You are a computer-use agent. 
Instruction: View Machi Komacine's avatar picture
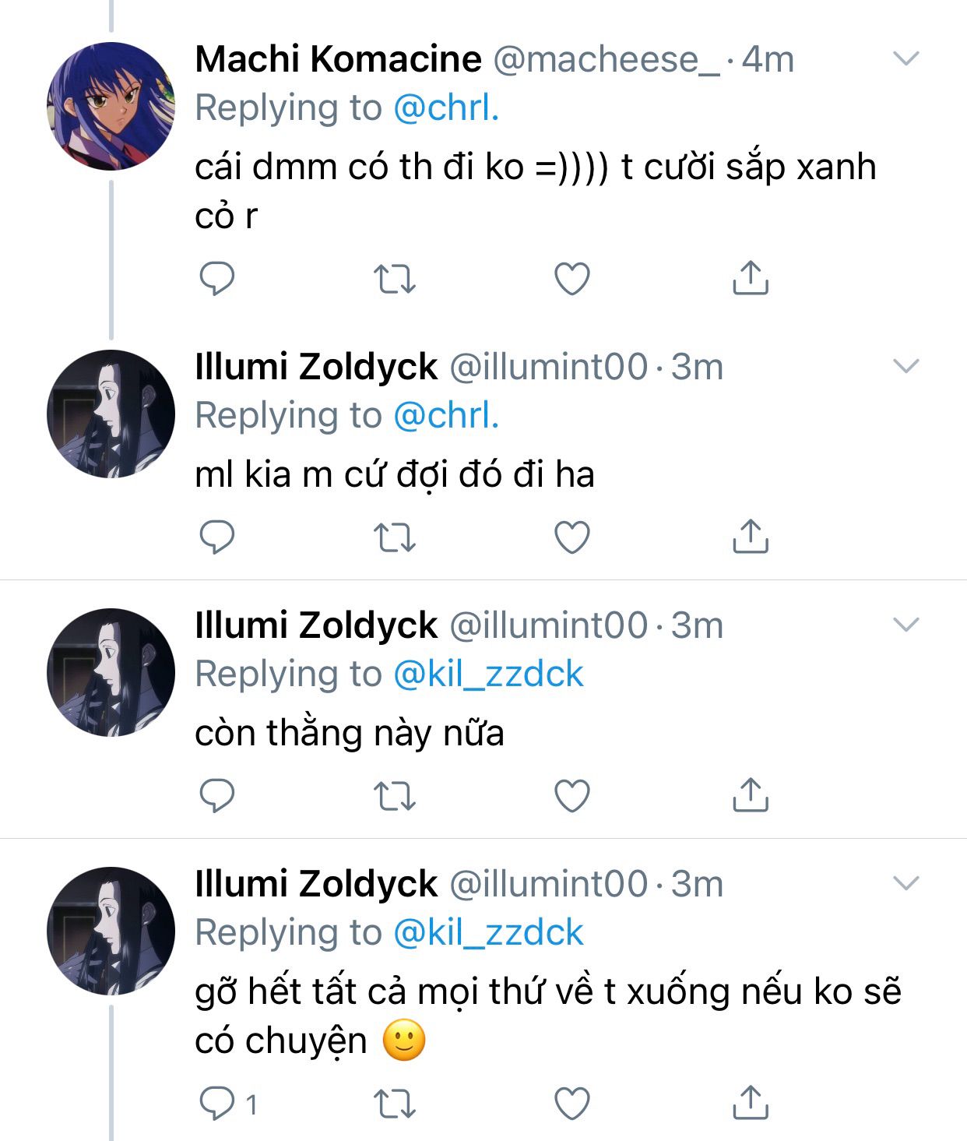click(111, 106)
